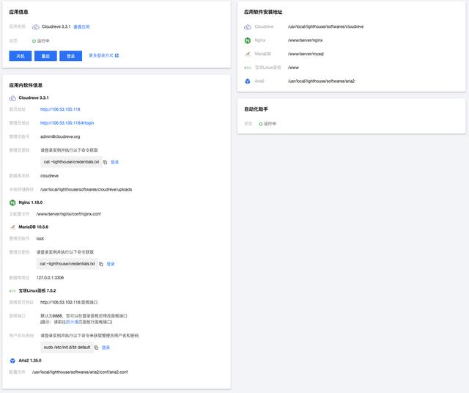This screenshot has width=469, height=393.
Task: Click the Aria2 1.35.0 logo icon
Action: pyautogui.click(x=12, y=361)
